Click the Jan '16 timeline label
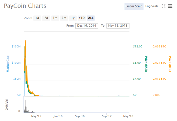This screenshot has height=121, width=177. coord(58,116)
